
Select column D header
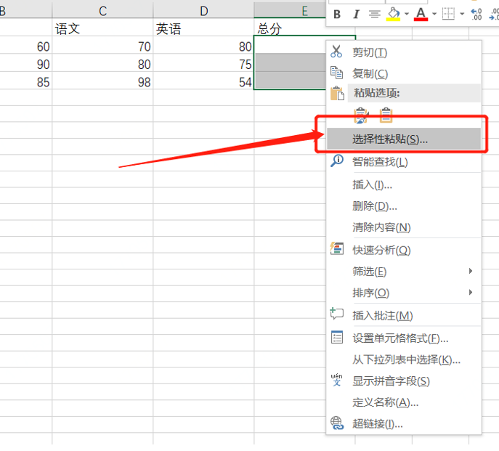pyautogui.click(x=203, y=10)
